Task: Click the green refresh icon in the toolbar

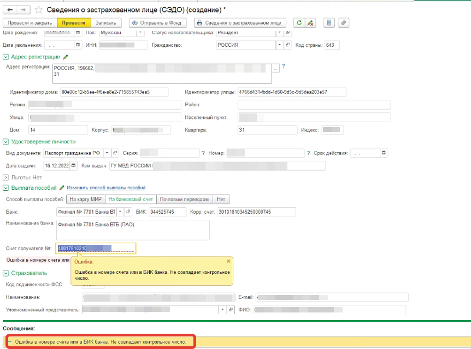Action: pyautogui.click(x=299, y=23)
